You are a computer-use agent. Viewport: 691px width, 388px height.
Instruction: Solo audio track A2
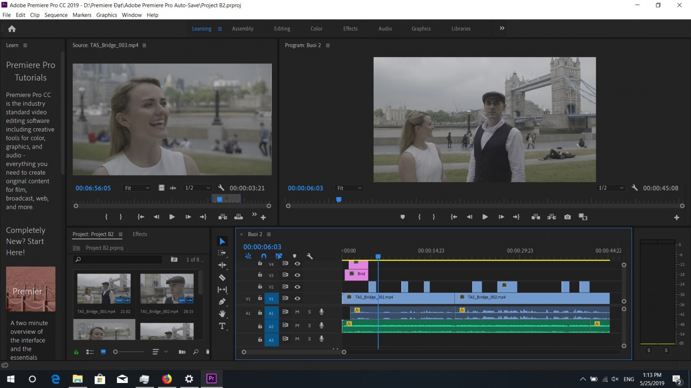coord(309,325)
